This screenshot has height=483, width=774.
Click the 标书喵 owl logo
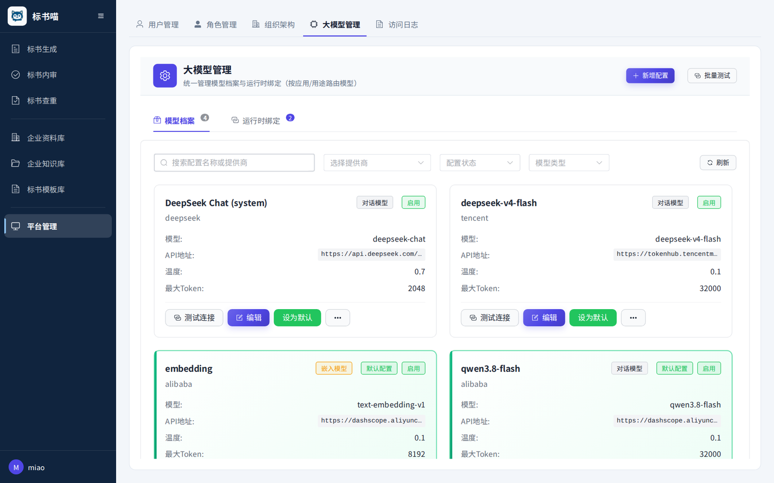click(17, 16)
